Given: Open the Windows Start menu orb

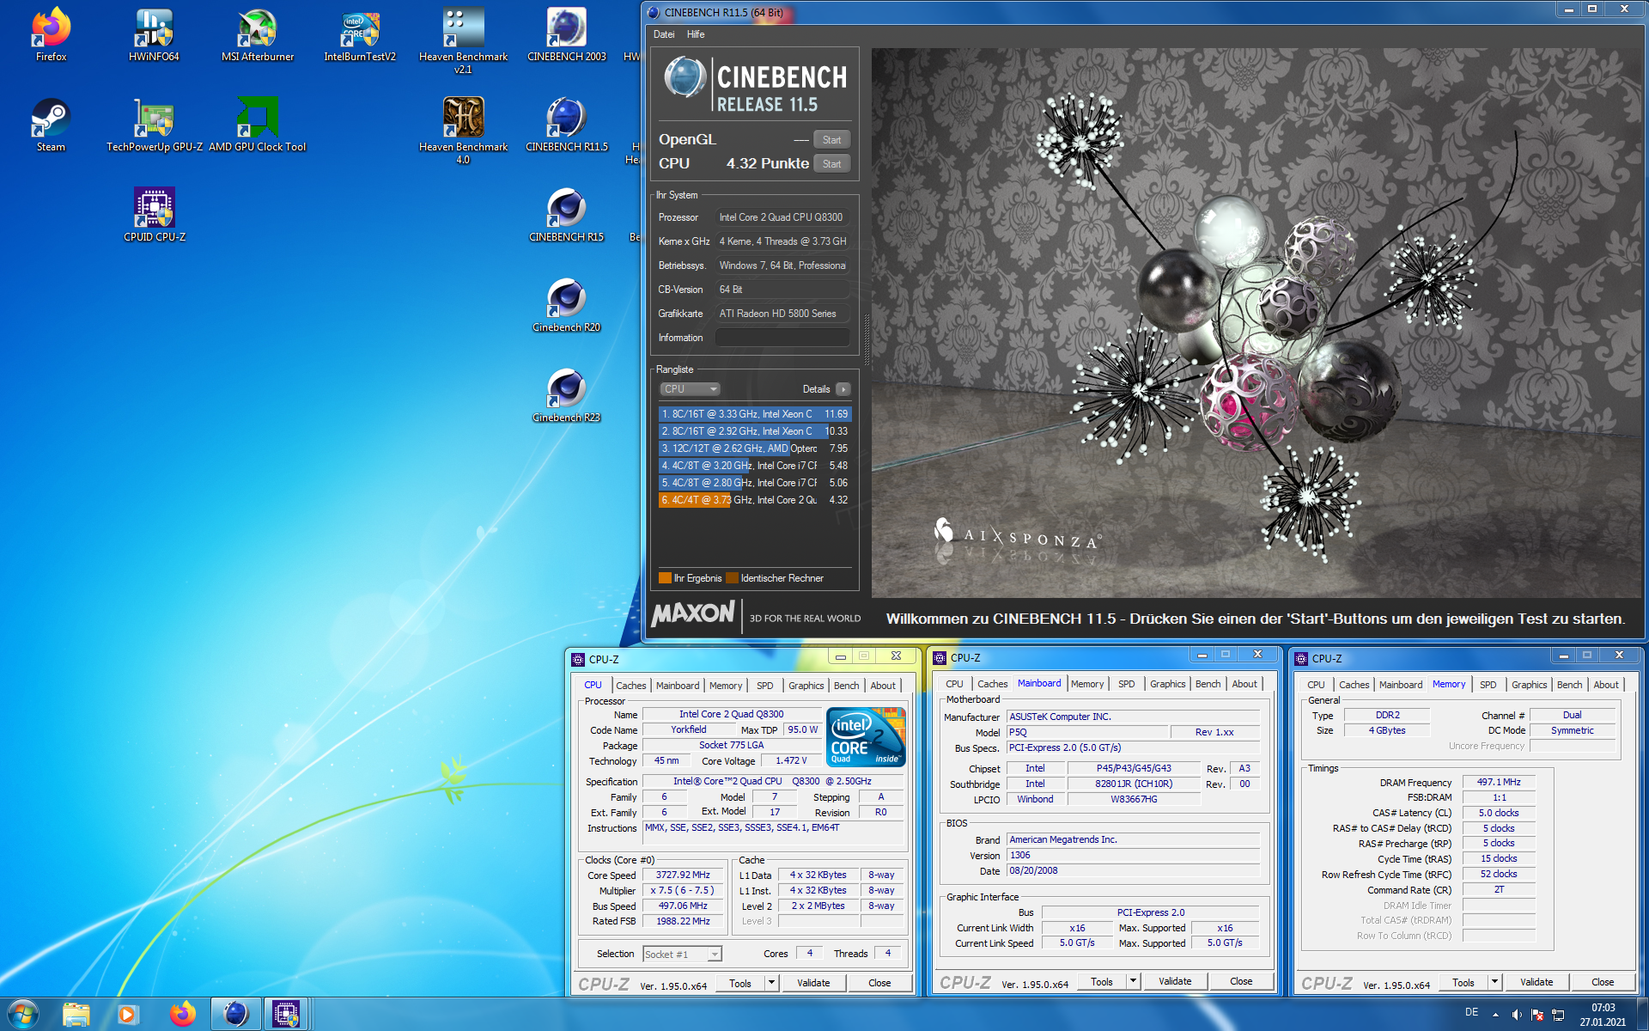Looking at the screenshot, I should click(23, 1014).
